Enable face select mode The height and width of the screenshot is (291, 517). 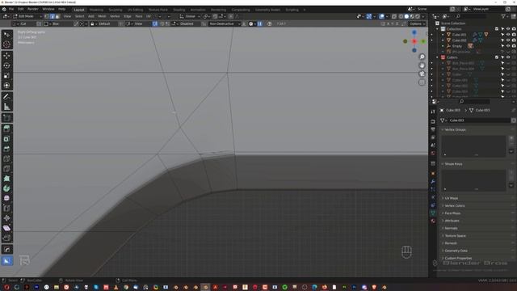click(x=57, y=16)
